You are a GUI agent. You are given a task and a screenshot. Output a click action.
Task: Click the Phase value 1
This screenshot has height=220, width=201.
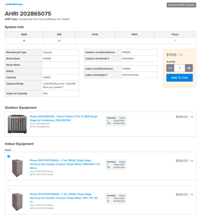tap(175, 41)
